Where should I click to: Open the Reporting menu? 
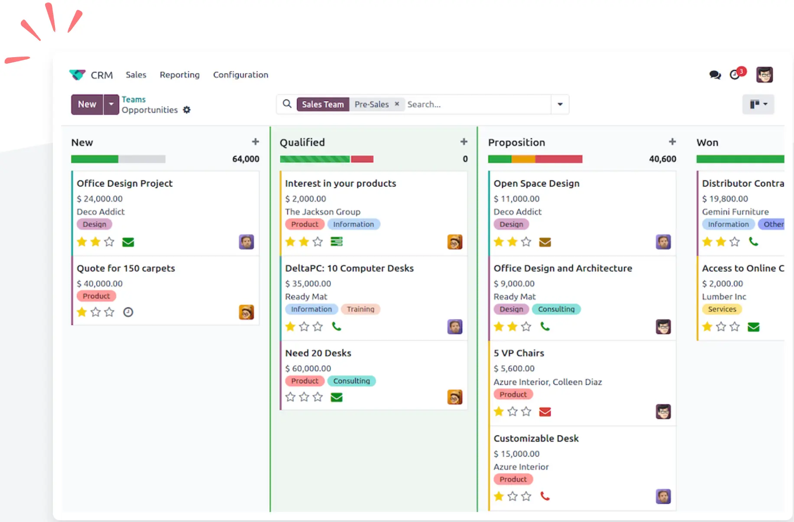179,75
